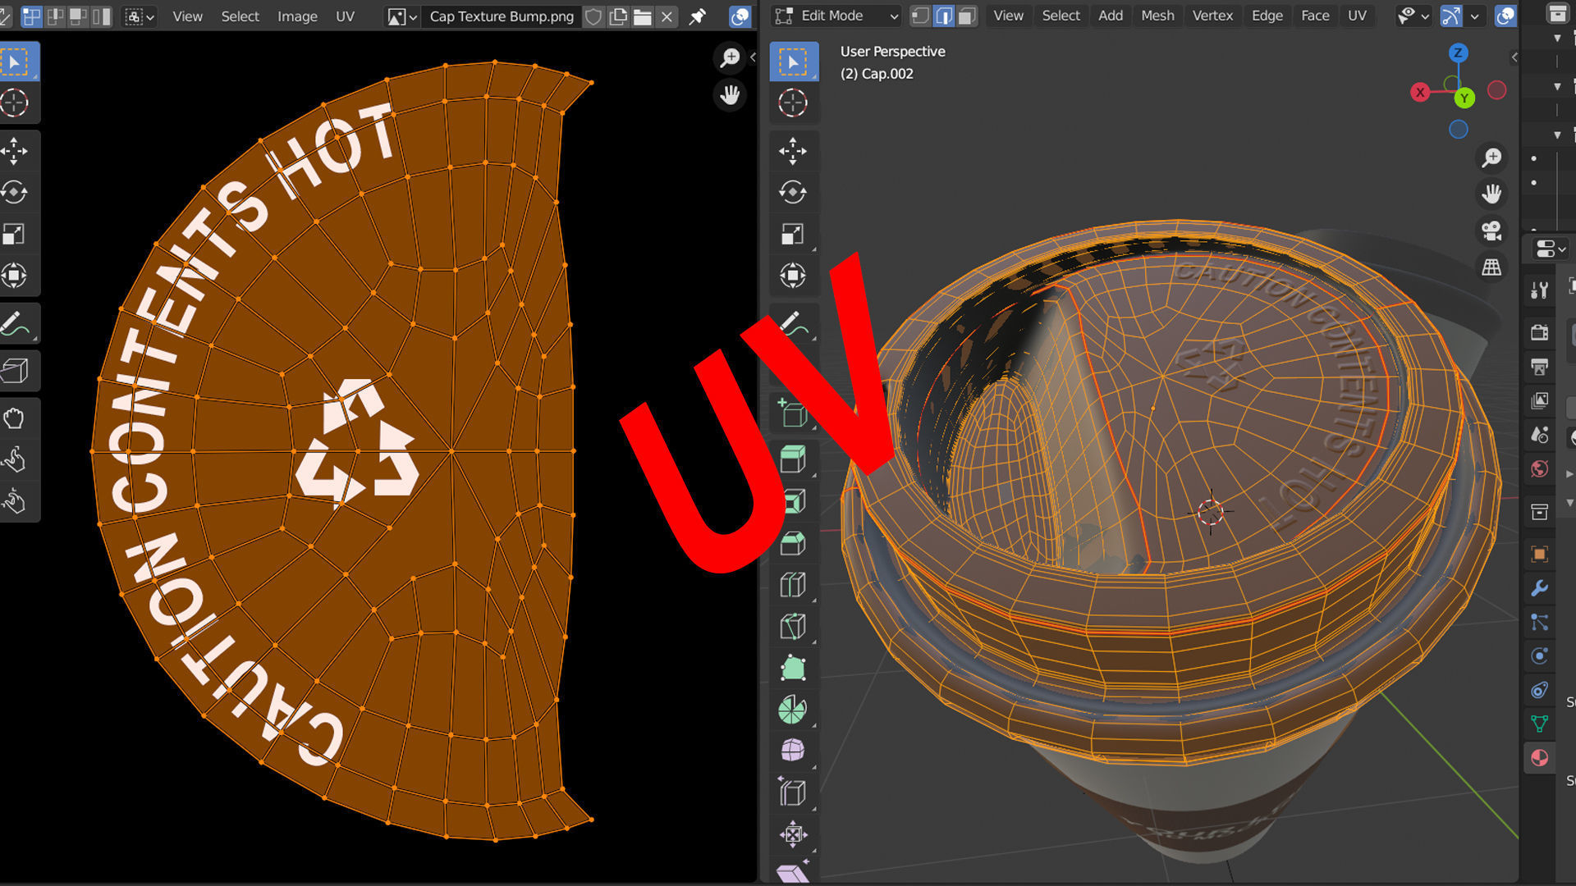Open the Add menu in 3D viewport

coord(1110,16)
